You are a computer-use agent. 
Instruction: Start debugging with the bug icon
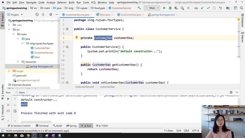tap(170, 8)
